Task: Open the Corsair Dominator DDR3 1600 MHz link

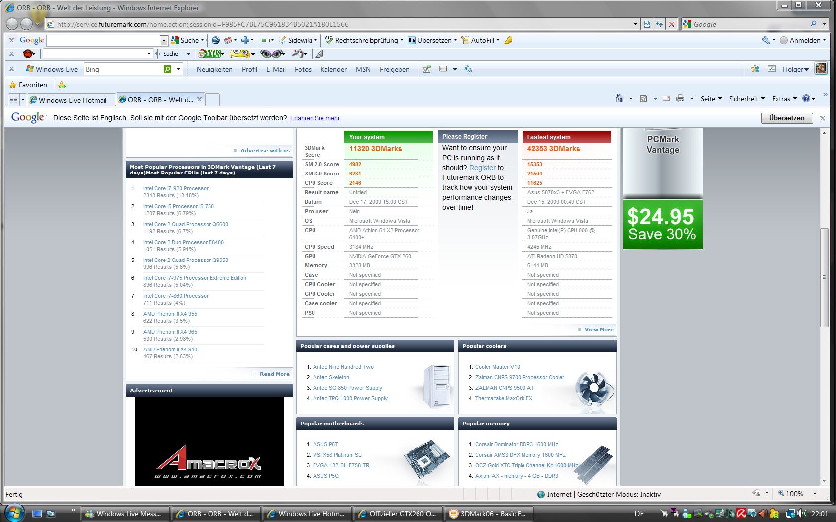Action: [x=517, y=444]
